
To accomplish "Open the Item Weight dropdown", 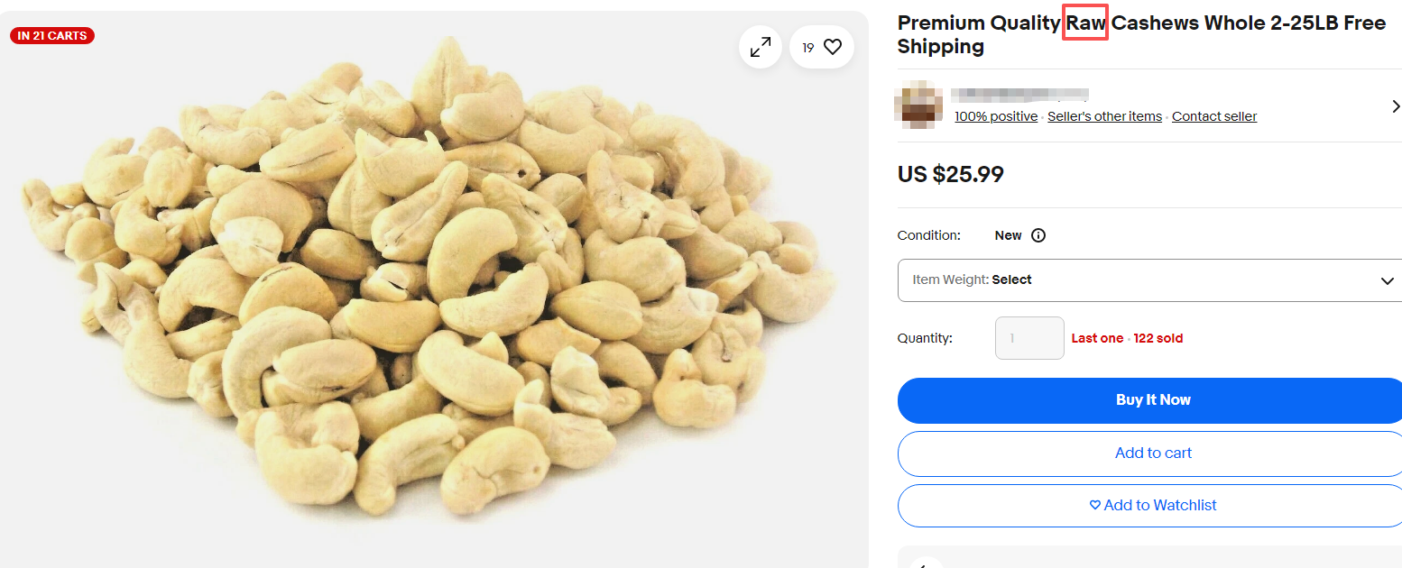I will pos(1151,279).
